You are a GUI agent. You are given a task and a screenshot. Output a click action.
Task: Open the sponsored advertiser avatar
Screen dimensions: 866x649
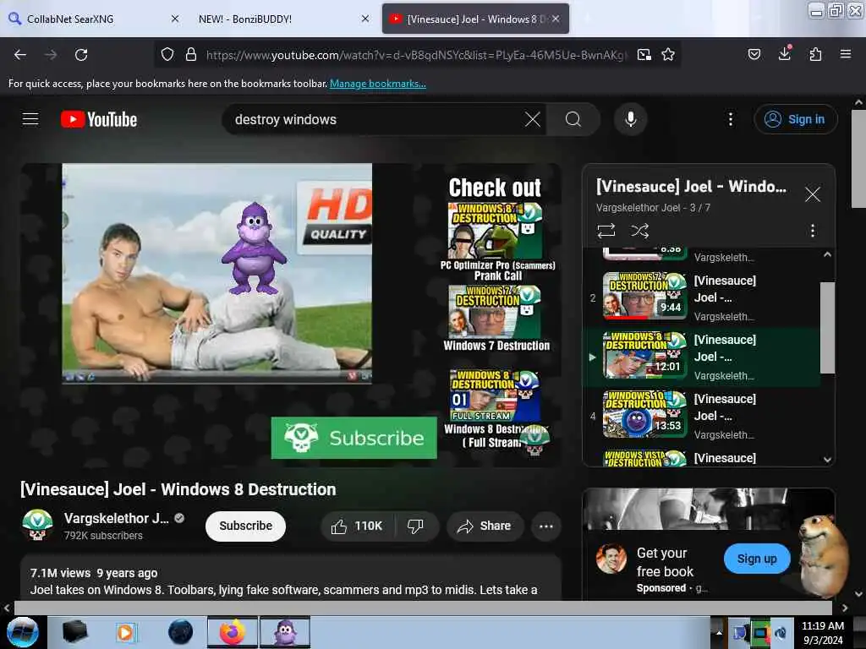tap(611, 559)
